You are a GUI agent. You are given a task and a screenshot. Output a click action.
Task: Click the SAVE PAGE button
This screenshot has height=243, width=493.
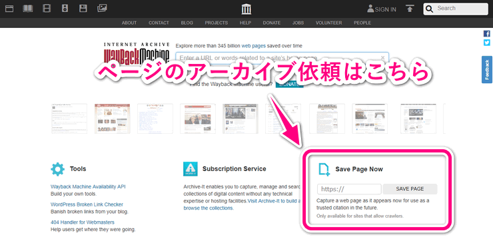pos(410,189)
